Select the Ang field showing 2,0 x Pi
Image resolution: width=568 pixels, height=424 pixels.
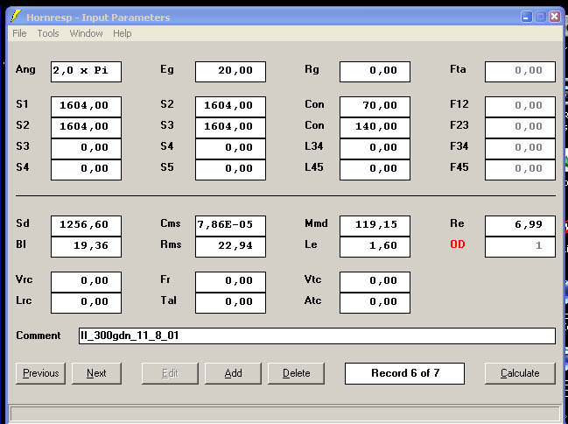point(86,71)
